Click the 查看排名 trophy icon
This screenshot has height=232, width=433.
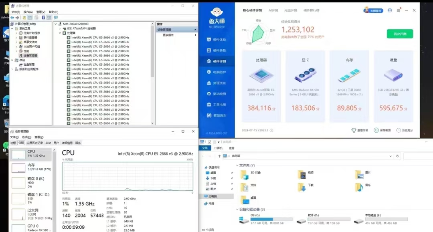click(354, 130)
